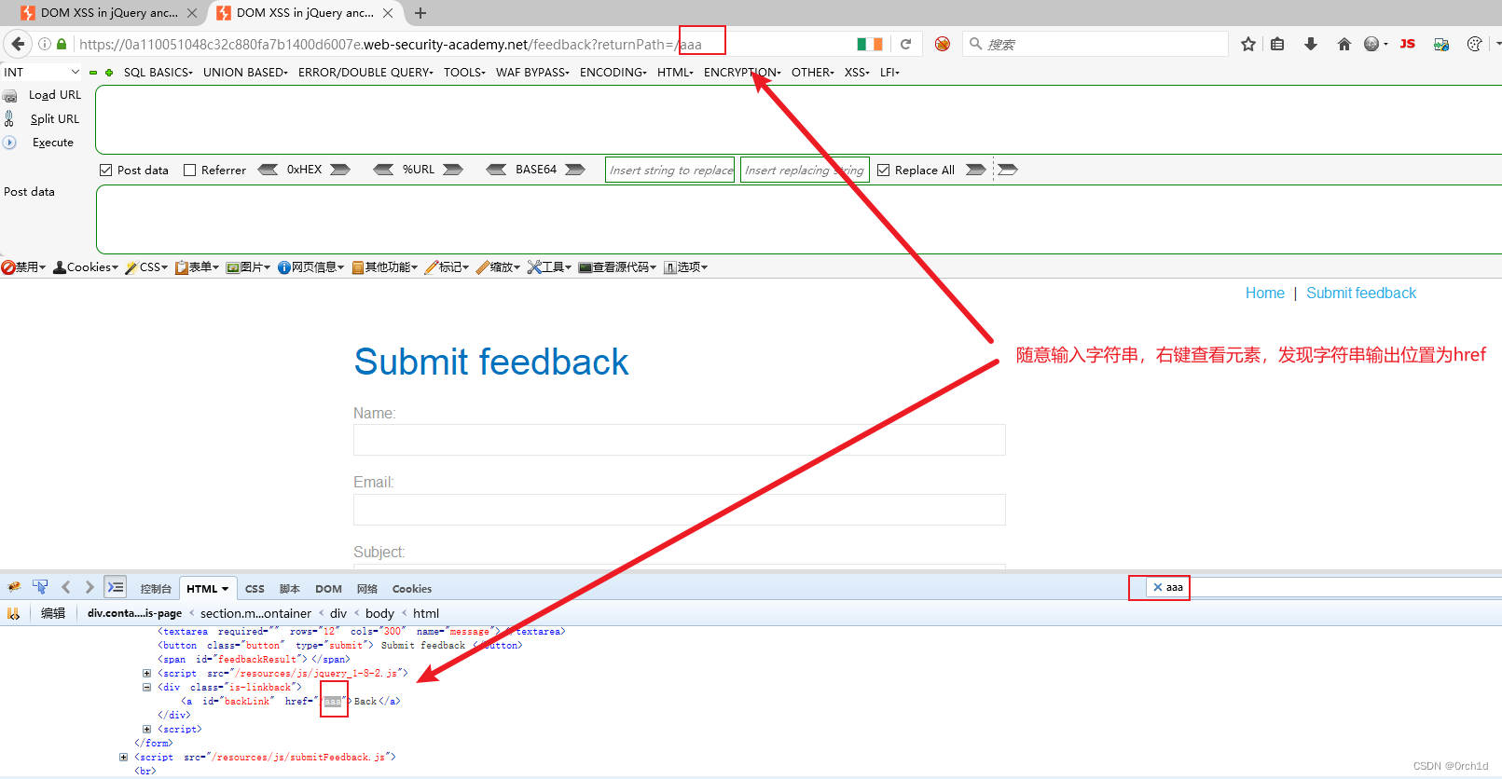Click the home icon in toolbar

(x=1344, y=44)
